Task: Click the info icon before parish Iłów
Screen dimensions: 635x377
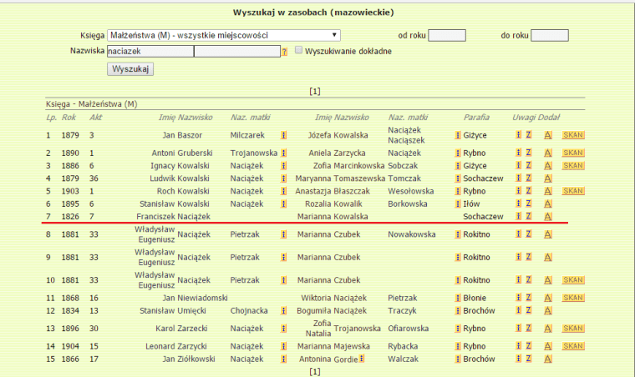Action: tap(458, 204)
